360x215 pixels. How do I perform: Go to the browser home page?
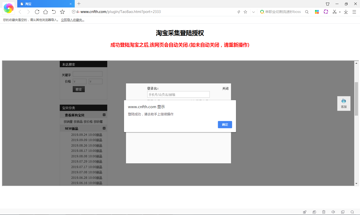coord(45,12)
